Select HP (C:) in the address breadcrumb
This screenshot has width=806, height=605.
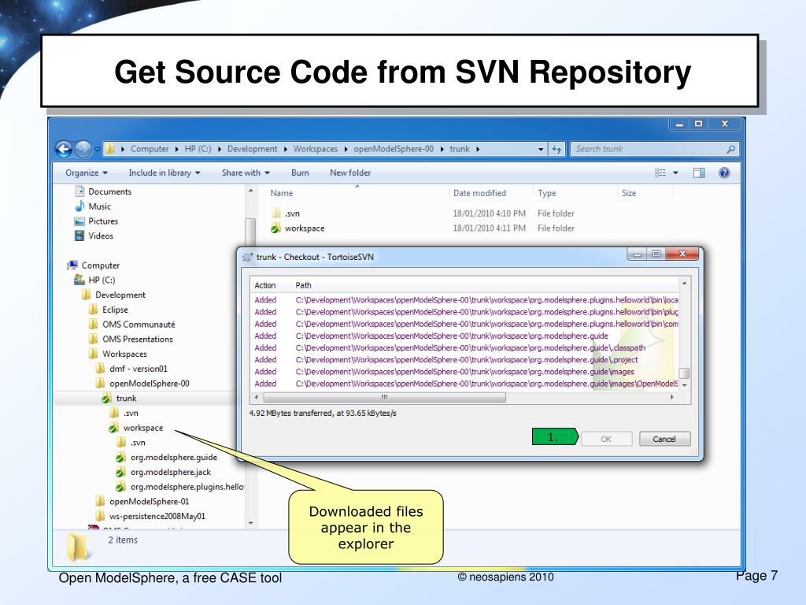point(198,149)
